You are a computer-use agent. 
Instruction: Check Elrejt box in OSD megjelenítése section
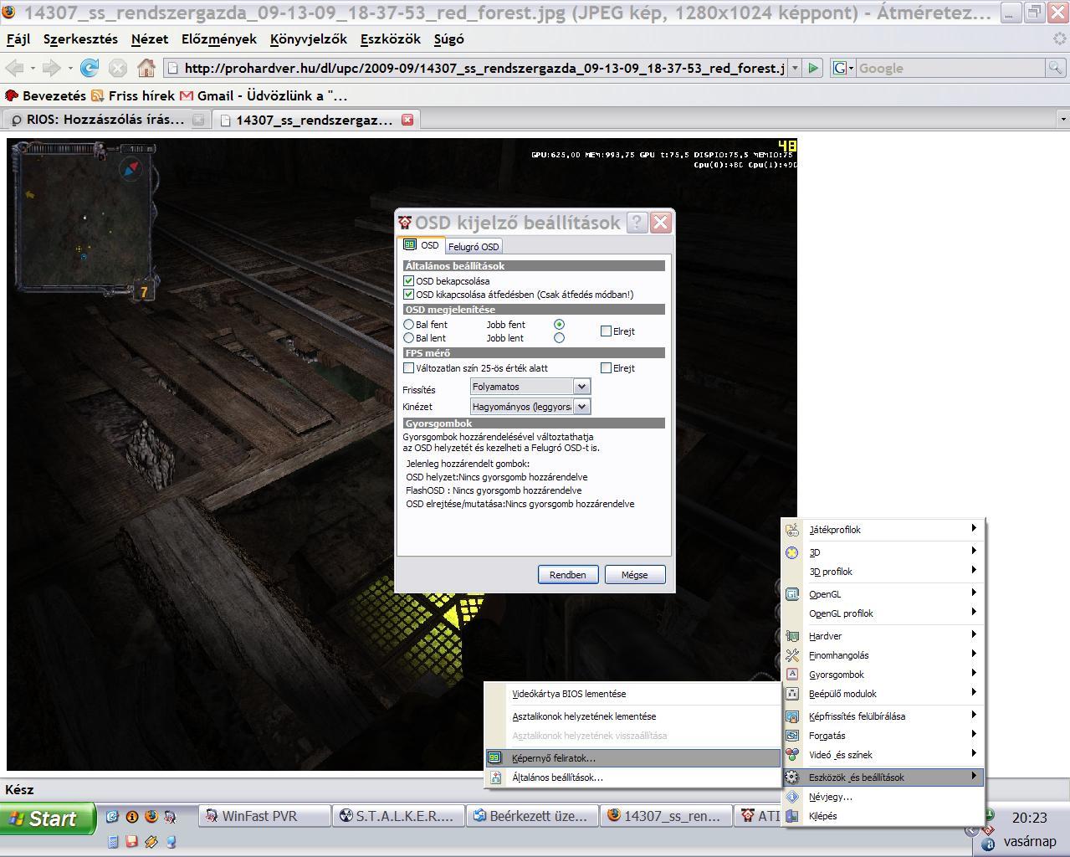tap(607, 331)
